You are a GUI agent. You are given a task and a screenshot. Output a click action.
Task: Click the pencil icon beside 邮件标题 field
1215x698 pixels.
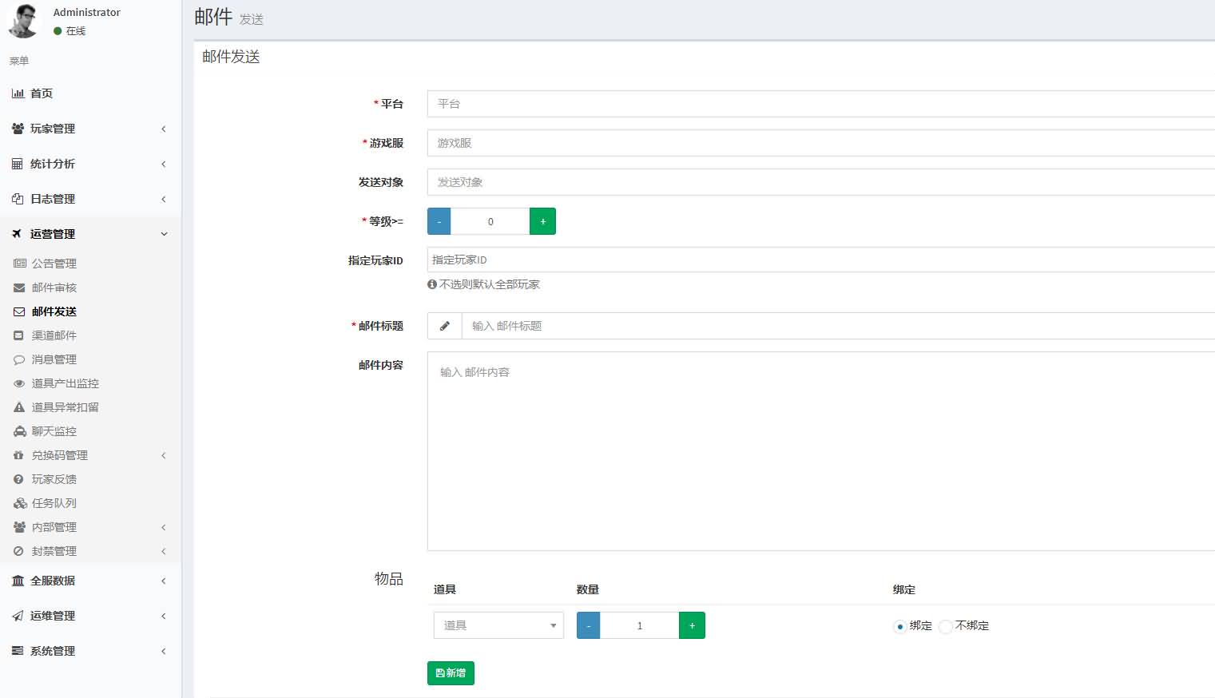pos(445,326)
